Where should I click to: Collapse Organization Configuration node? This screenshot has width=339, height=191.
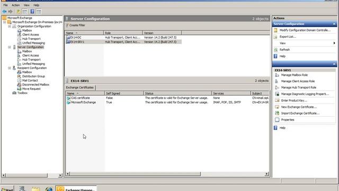[x=10, y=26]
